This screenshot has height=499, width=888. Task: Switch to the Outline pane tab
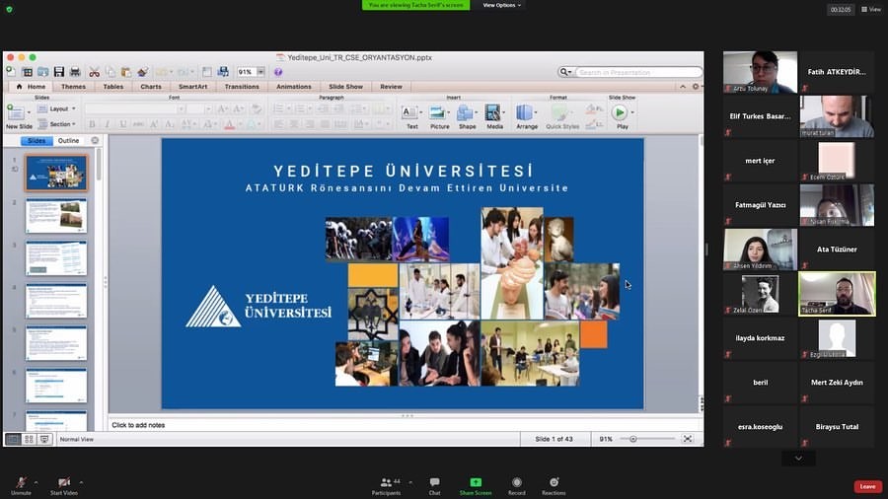coord(68,140)
